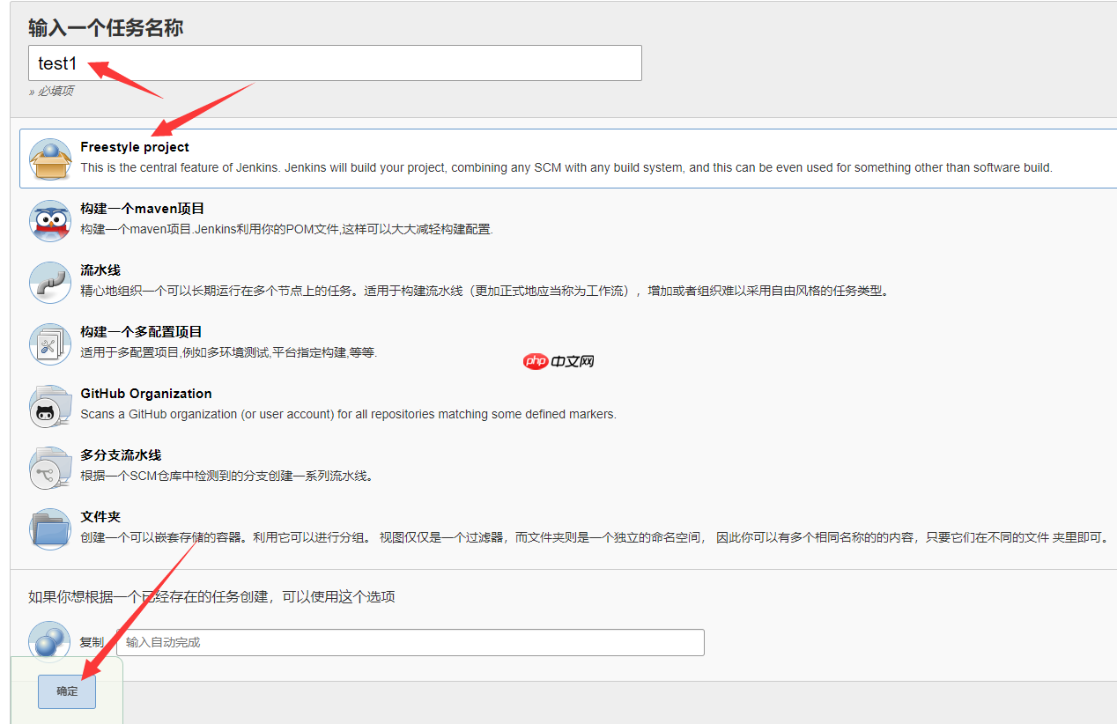Select the 构建一个多配置项目 row
The height and width of the screenshot is (724, 1117).
point(352,344)
